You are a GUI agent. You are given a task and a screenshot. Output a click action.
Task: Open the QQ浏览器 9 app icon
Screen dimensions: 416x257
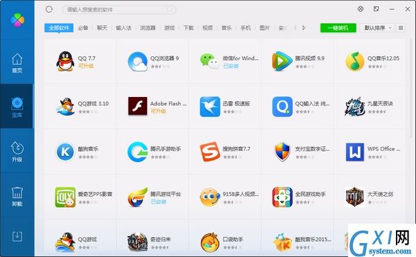click(x=137, y=62)
